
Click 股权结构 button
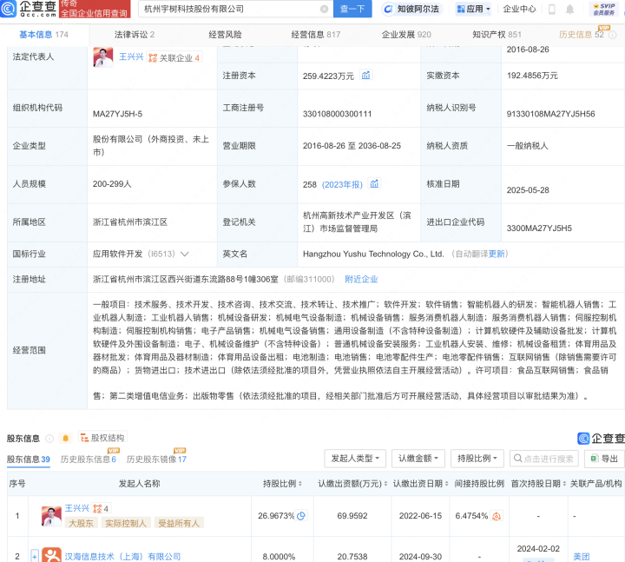click(102, 438)
